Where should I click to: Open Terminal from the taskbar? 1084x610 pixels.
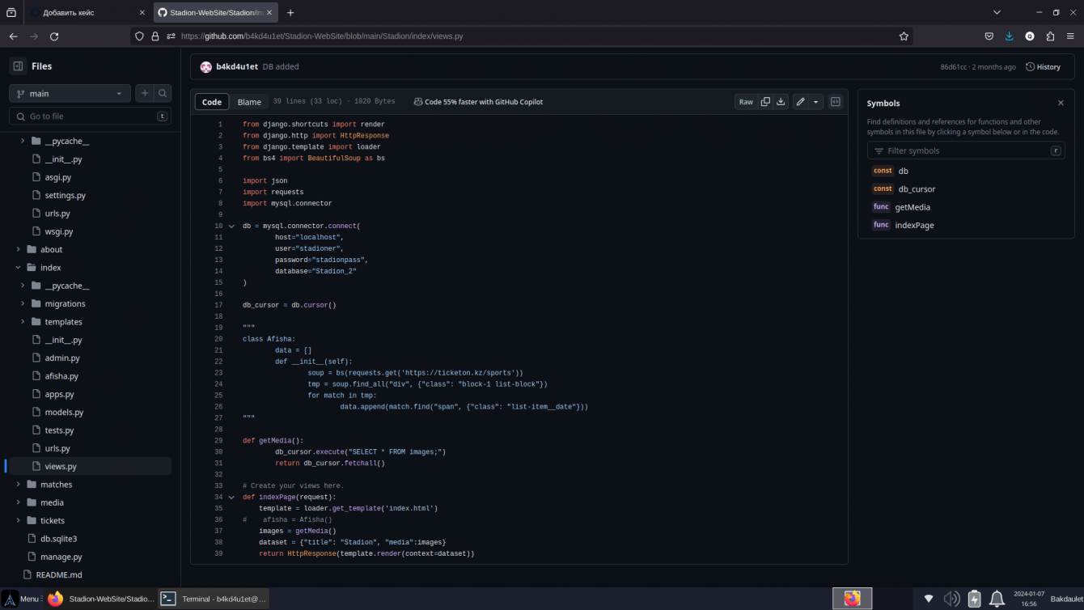click(x=214, y=599)
